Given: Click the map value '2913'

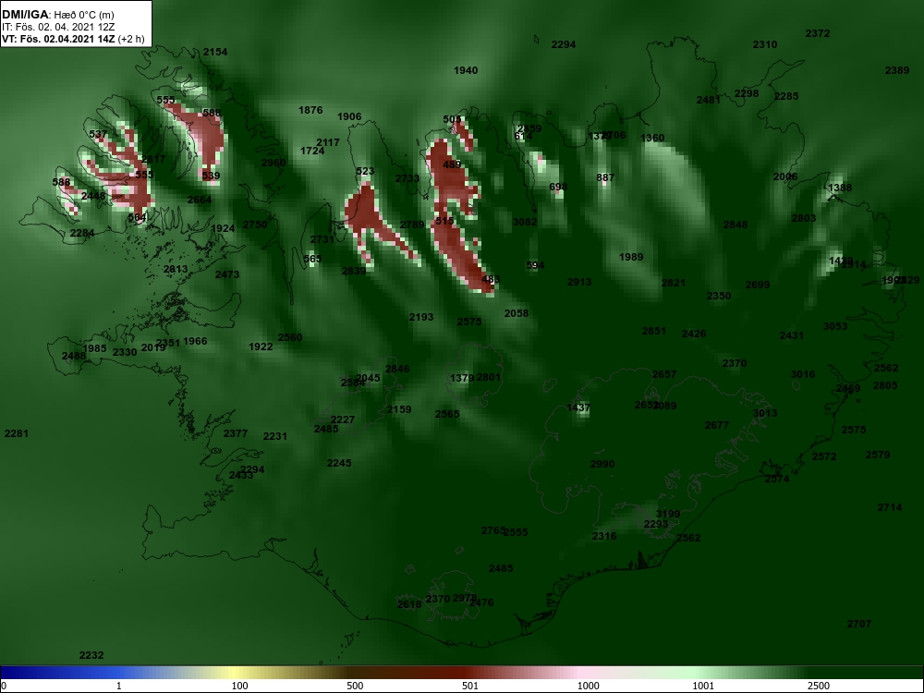Looking at the screenshot, I should [x=579, y=282].
